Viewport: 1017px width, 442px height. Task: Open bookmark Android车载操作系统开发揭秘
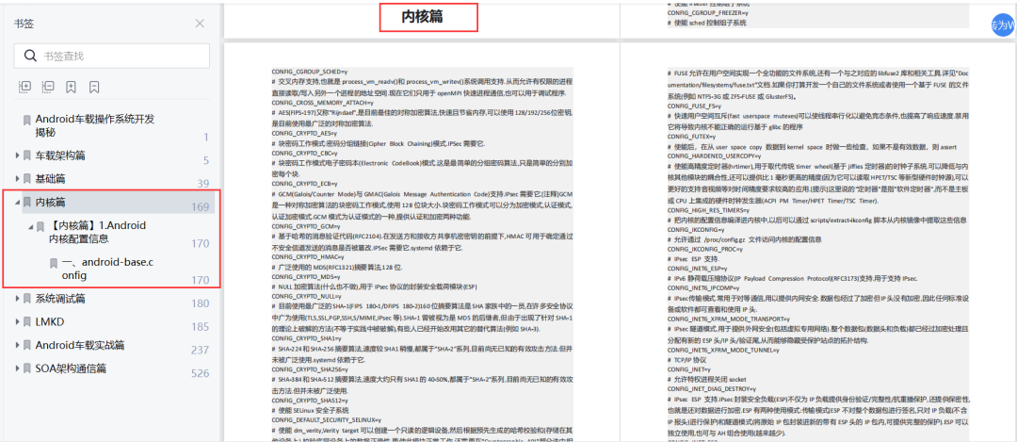[x=95, y=126]
